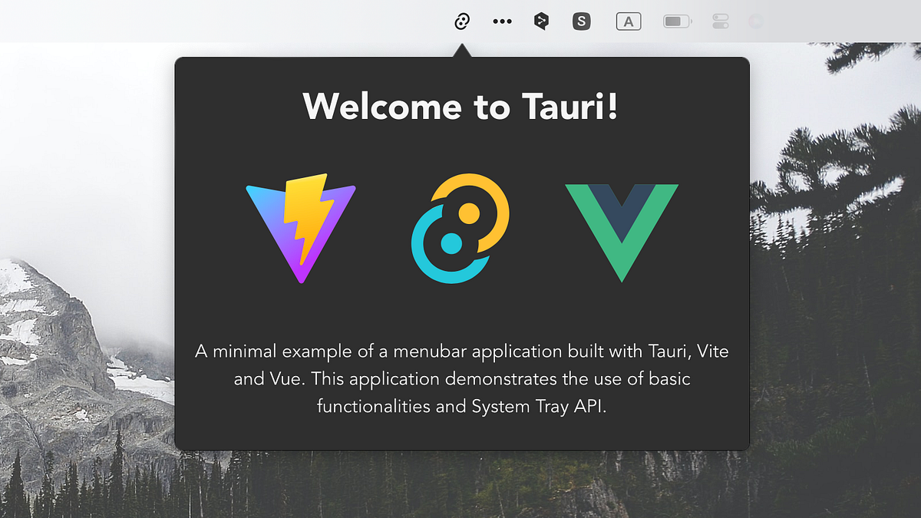Screen dimensions: 921x518
Task: Click the Tauri tray icon in the menu bar
Action: click(462, 21)
